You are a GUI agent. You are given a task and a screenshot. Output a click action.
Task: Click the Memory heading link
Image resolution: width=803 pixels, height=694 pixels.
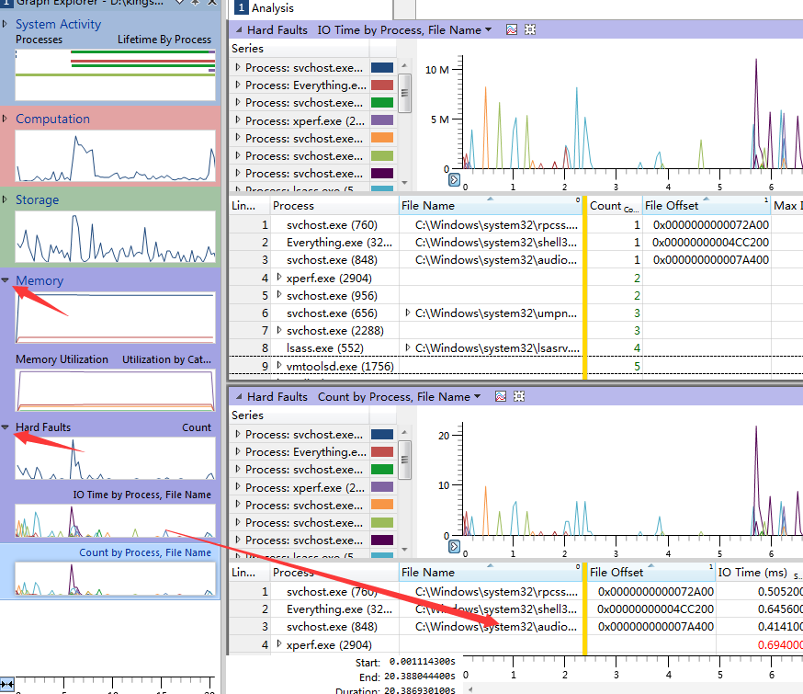pos(40,280)
